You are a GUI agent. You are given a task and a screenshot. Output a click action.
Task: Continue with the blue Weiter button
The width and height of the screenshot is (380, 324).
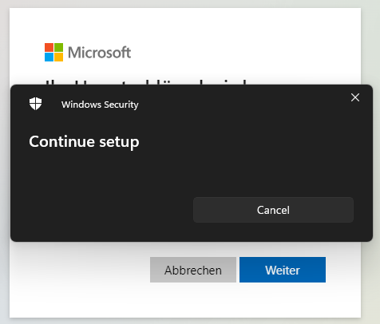[x=283, y=270]
